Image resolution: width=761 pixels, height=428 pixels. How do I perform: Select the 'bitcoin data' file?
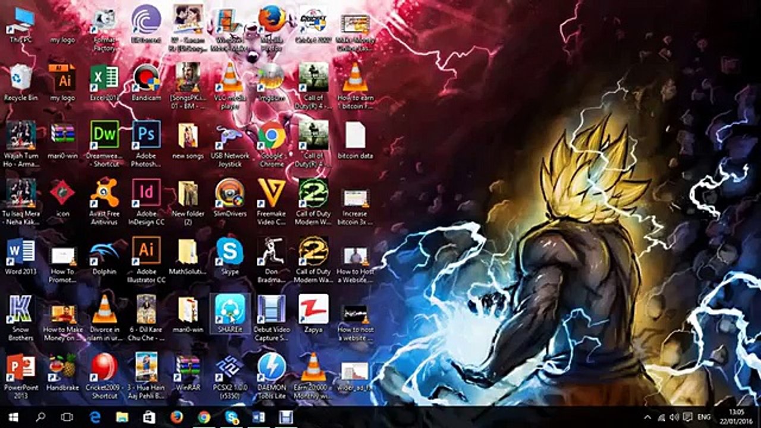pos(355,141)
